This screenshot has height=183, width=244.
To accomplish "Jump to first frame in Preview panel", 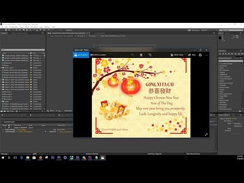I will (x=220, y=54).
